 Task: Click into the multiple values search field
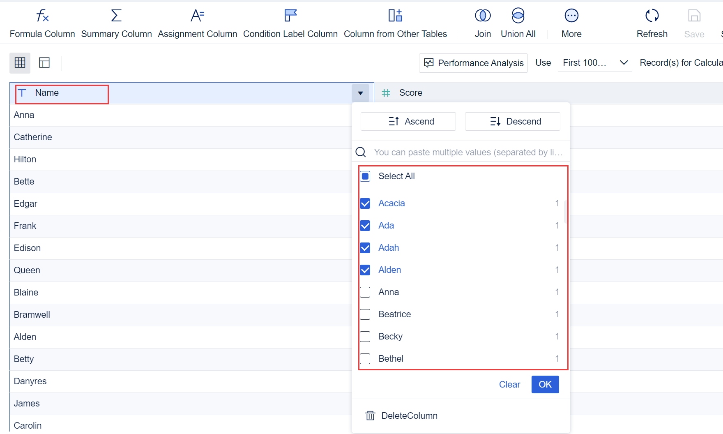point(468,152)
